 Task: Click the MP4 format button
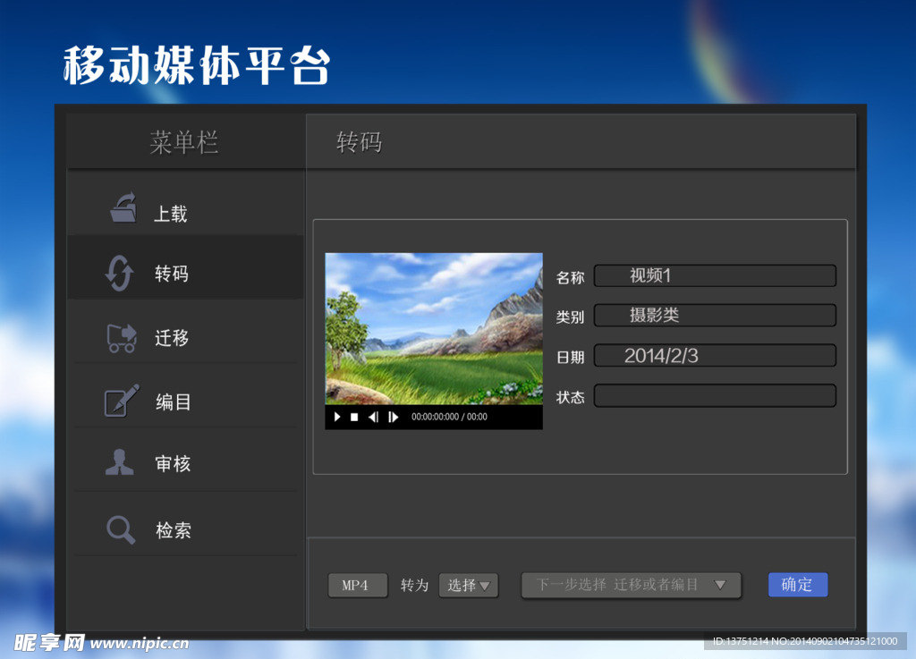point(358,585)
